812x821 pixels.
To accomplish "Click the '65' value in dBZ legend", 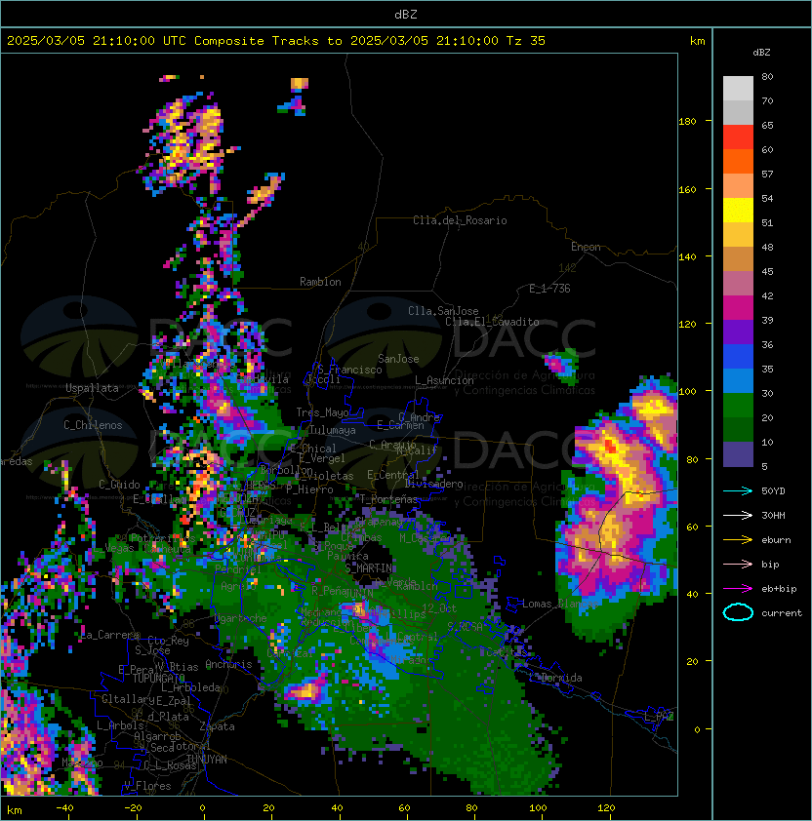I will (x=767, y=125).
